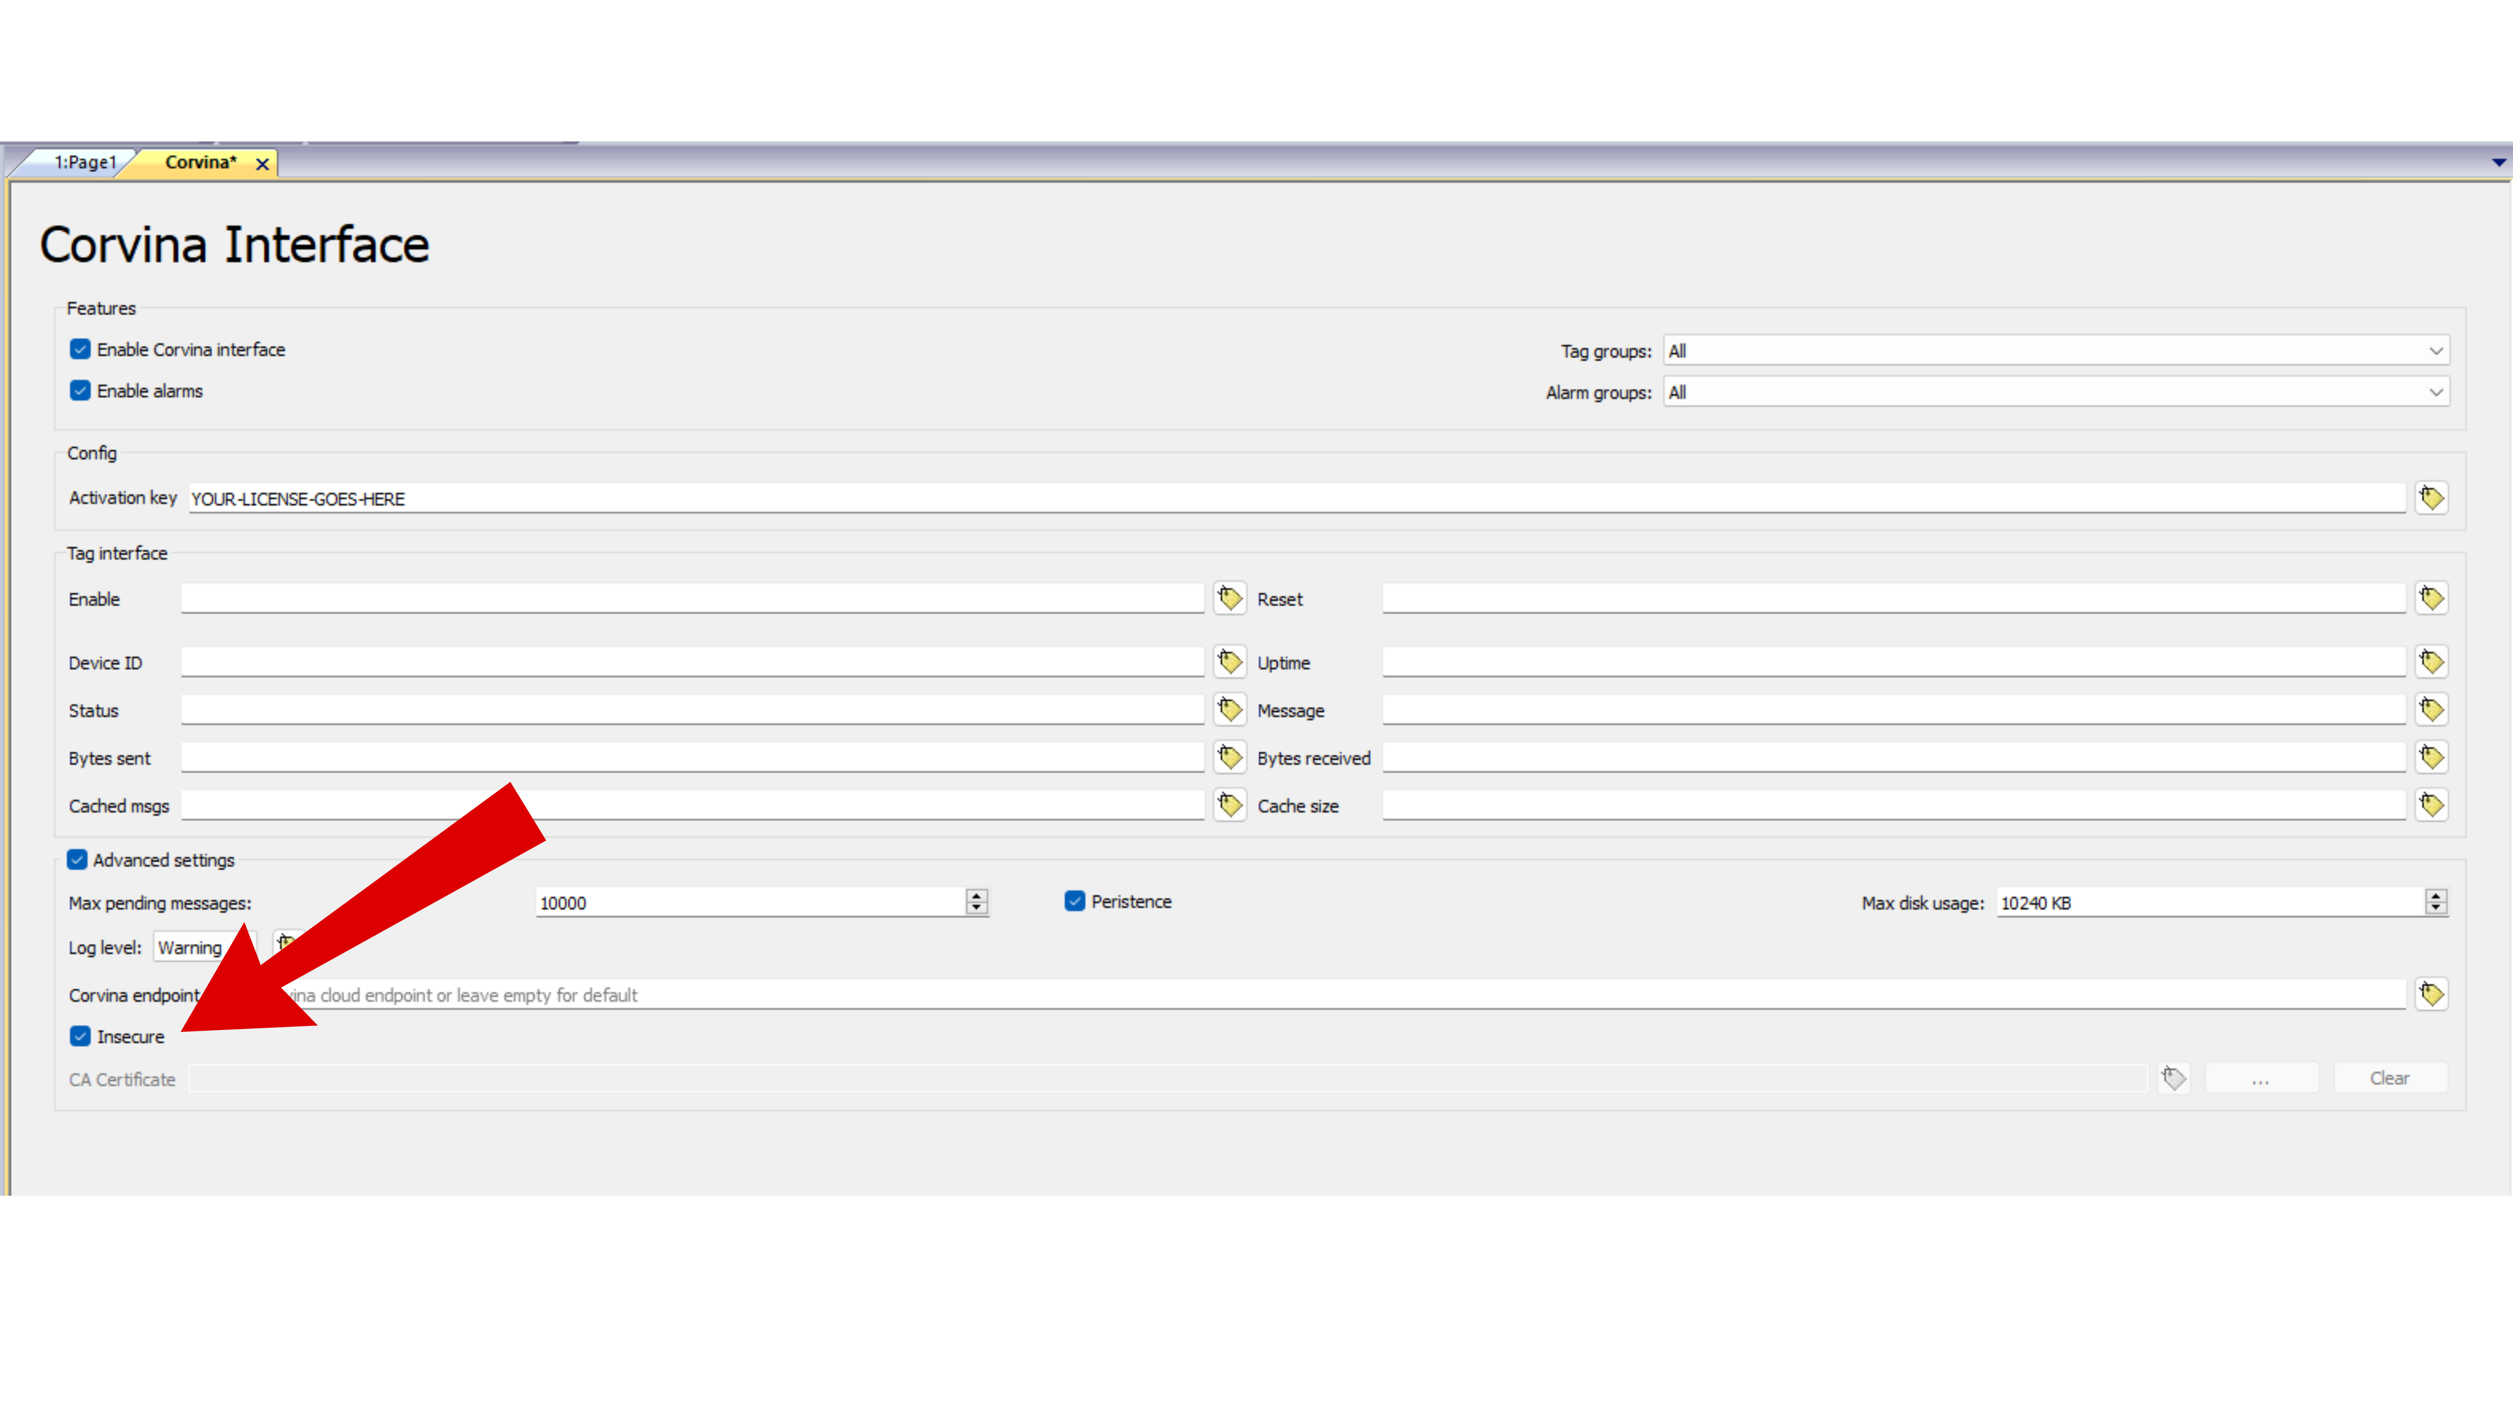Click the Max pending messages value field

(x=751, y=903)
